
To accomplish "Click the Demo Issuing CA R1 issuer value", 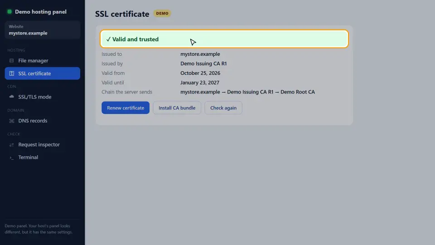I will (203, 64).
